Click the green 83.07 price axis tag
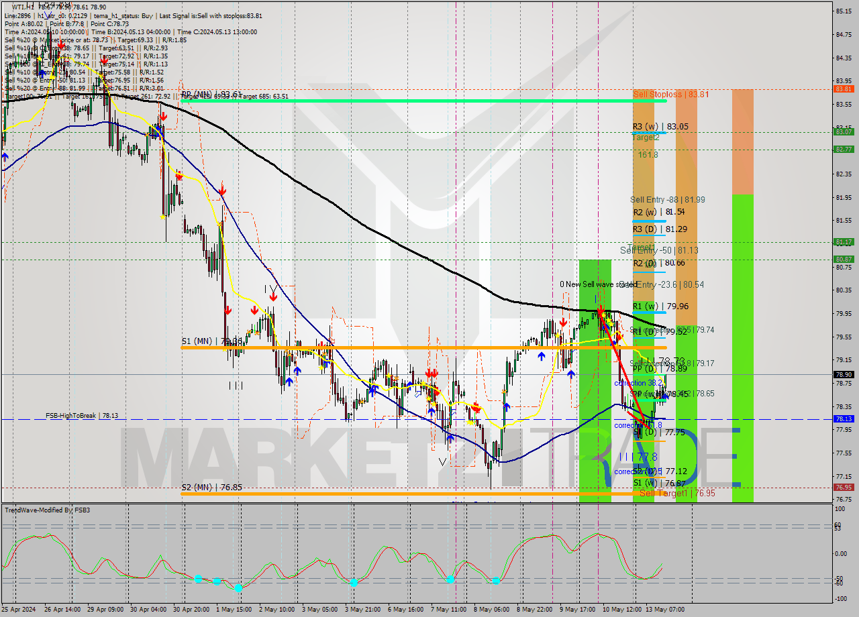 [844, 131]
